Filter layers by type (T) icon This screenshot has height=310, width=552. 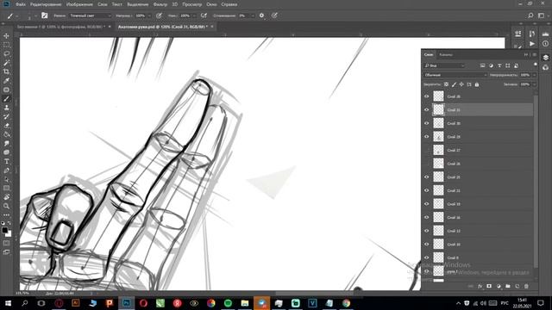point(499,65)
